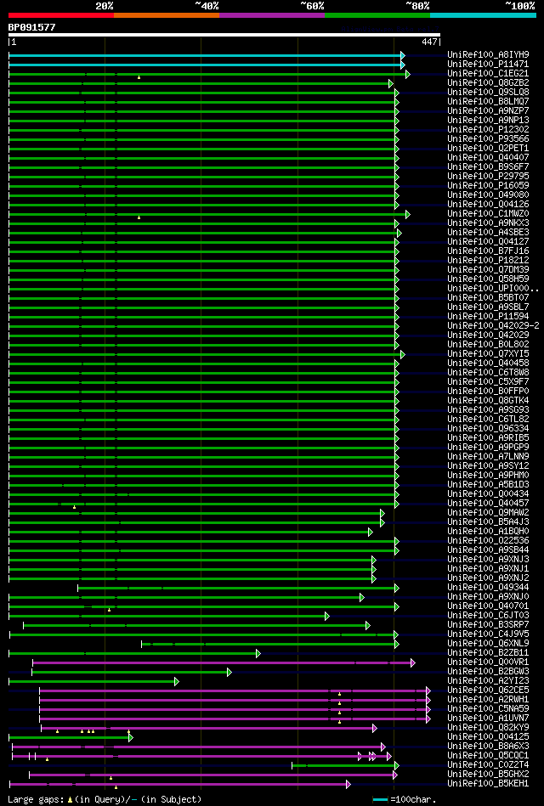Click the green alignment bar for UniRef100_B2BGW3
The height and width of the screenshot is (806, 544).
131,672
